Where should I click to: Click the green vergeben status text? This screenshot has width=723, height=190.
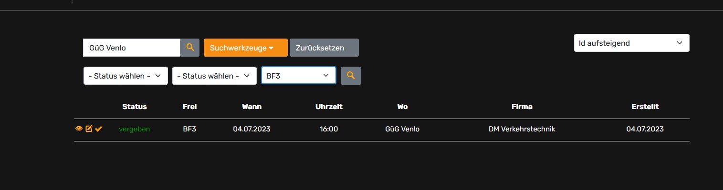[135, 129]
